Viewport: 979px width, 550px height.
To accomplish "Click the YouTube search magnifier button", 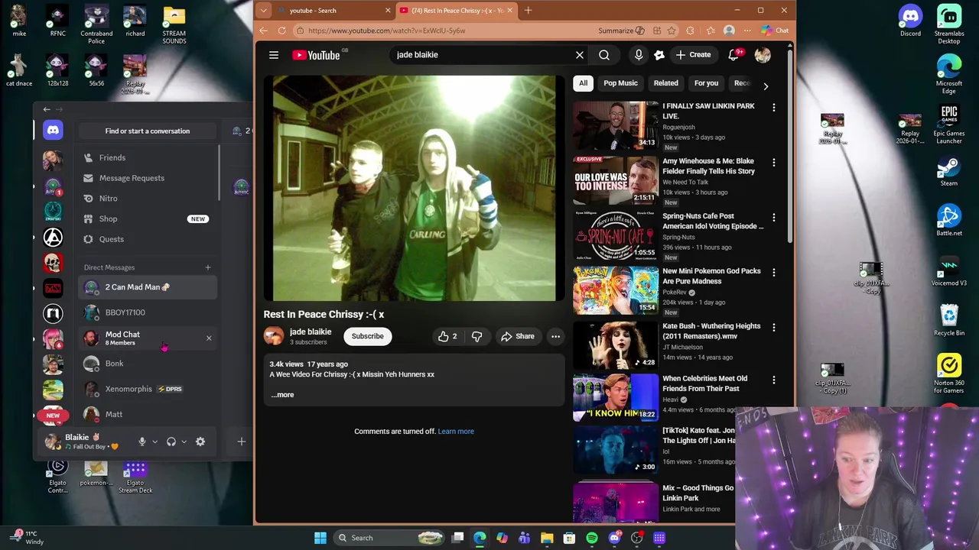I will tap(604, 55).
